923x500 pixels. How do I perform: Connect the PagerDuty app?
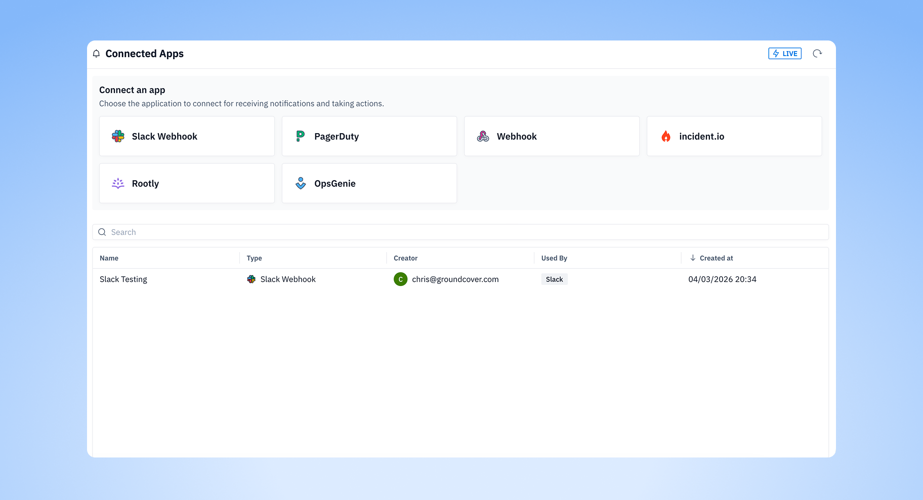[x=369, y=136]
